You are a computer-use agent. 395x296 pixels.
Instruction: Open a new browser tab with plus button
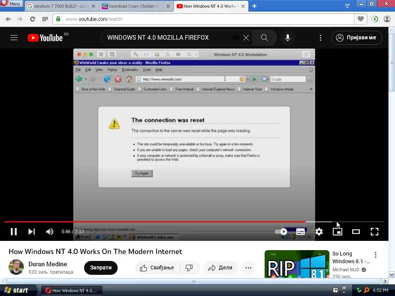(x=255, y=6)
